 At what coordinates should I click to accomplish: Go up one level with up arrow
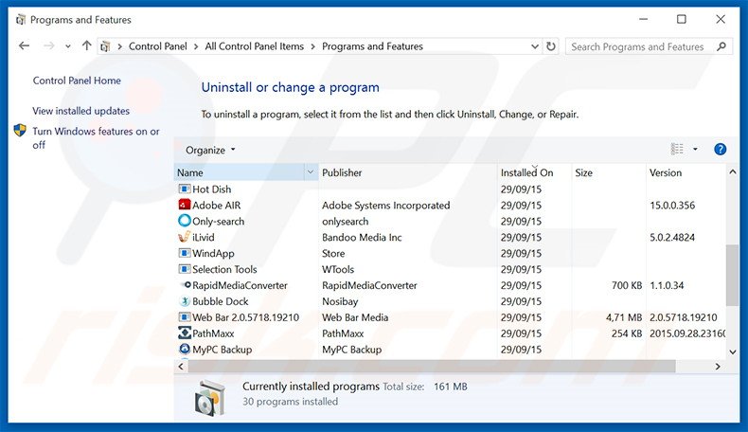pos(86,45)
